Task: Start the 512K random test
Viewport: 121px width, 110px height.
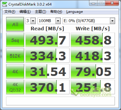Action: 15,56
